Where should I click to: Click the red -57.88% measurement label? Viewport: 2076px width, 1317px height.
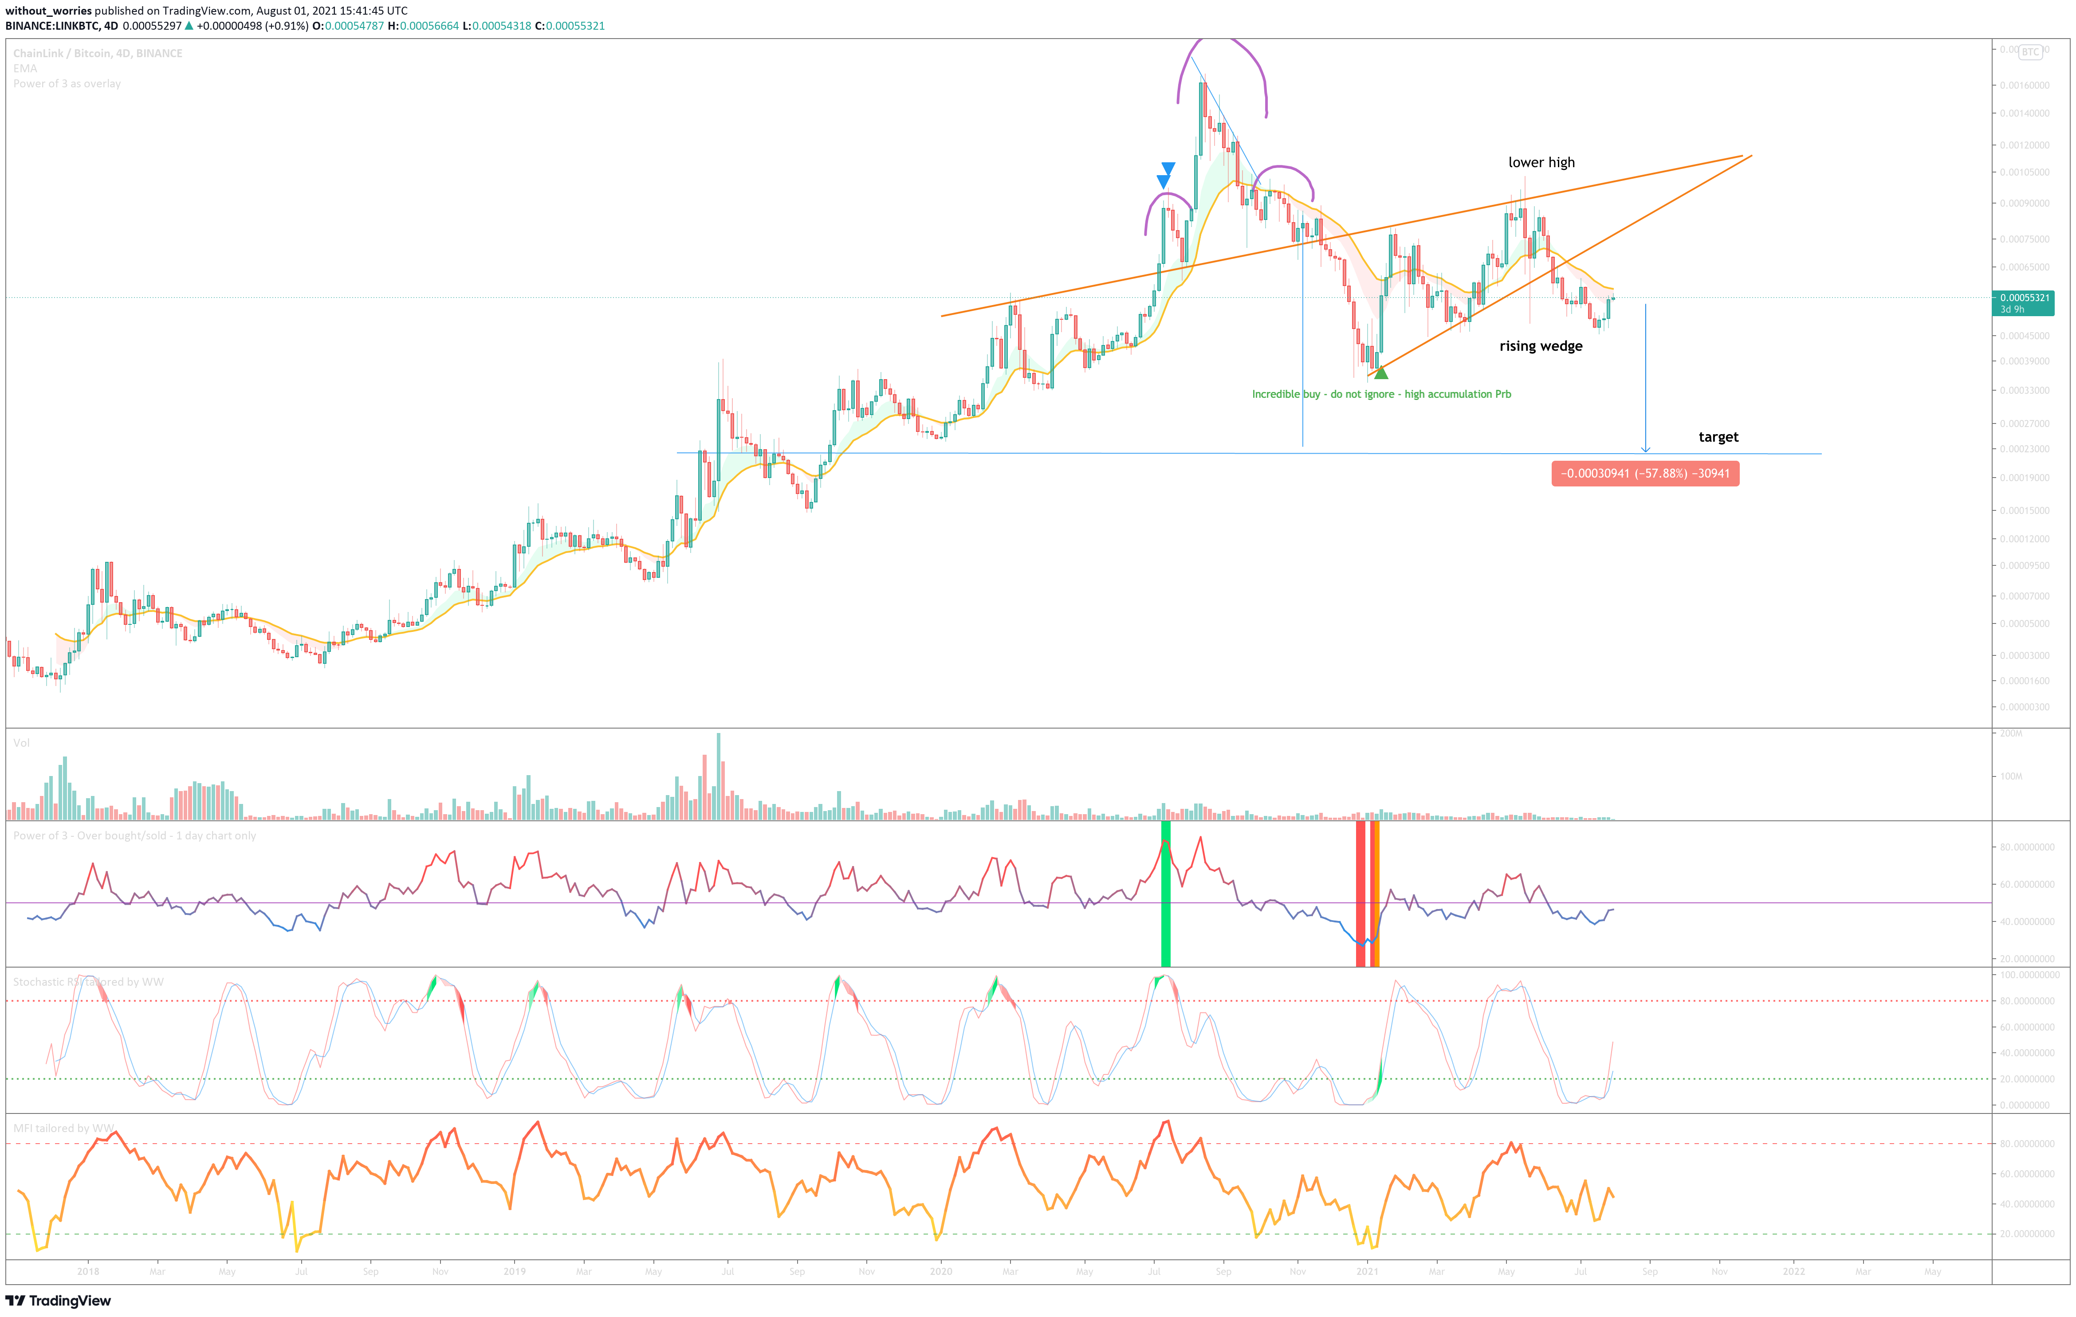tap(1645, 473)
